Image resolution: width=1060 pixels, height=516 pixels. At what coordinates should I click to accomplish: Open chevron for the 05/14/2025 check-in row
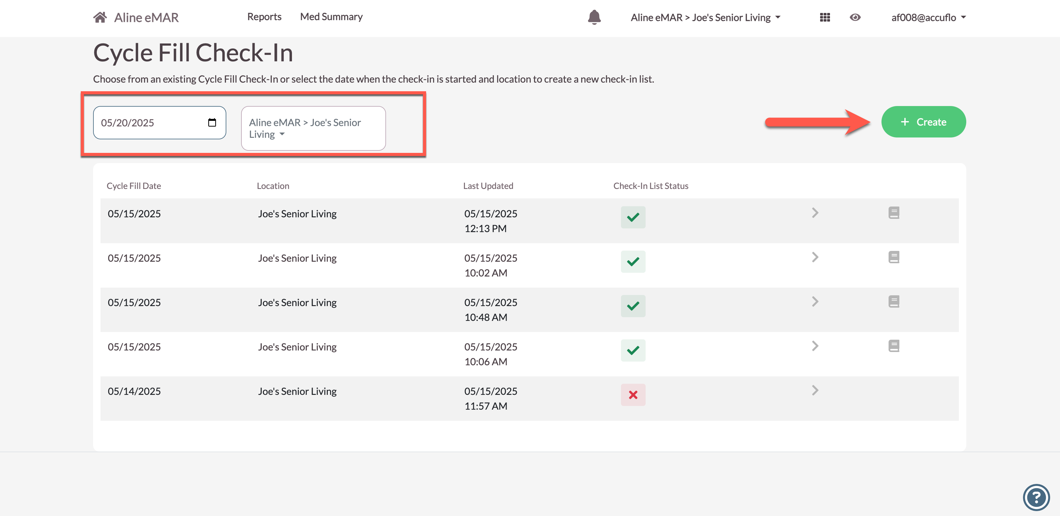(815, 391)
